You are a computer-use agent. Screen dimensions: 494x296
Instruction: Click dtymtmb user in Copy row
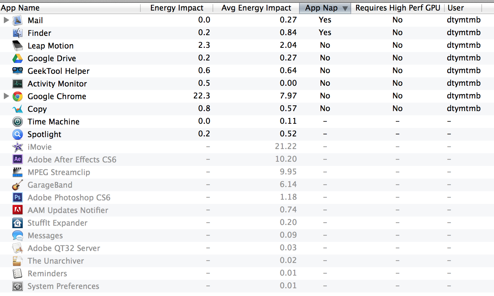[x=464, y=108]
